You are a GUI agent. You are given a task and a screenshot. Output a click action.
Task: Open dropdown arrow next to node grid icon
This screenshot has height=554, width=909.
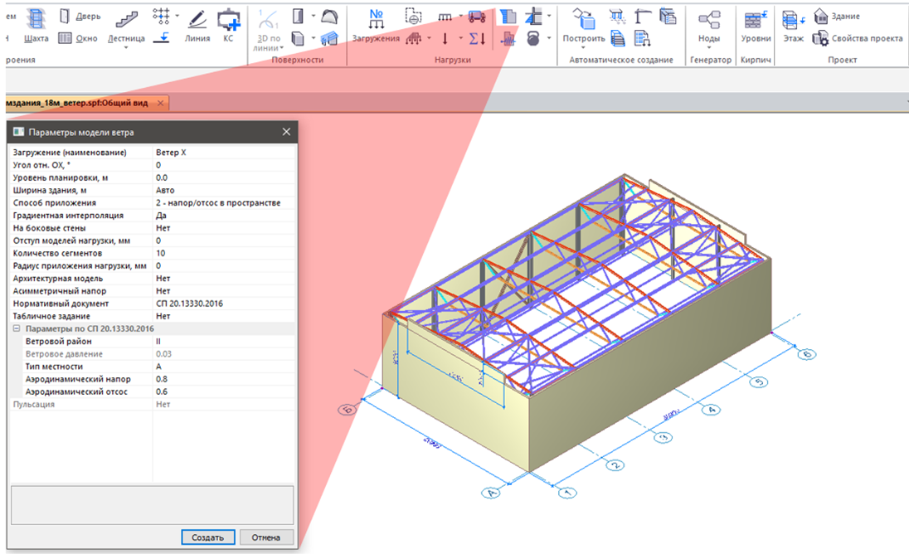[x=177, y=16]
